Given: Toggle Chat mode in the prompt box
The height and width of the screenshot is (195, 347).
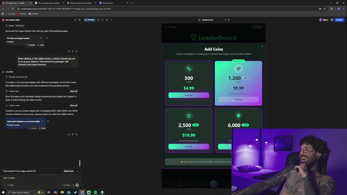Looking at the screenshot, I should [x=66, y=185].
